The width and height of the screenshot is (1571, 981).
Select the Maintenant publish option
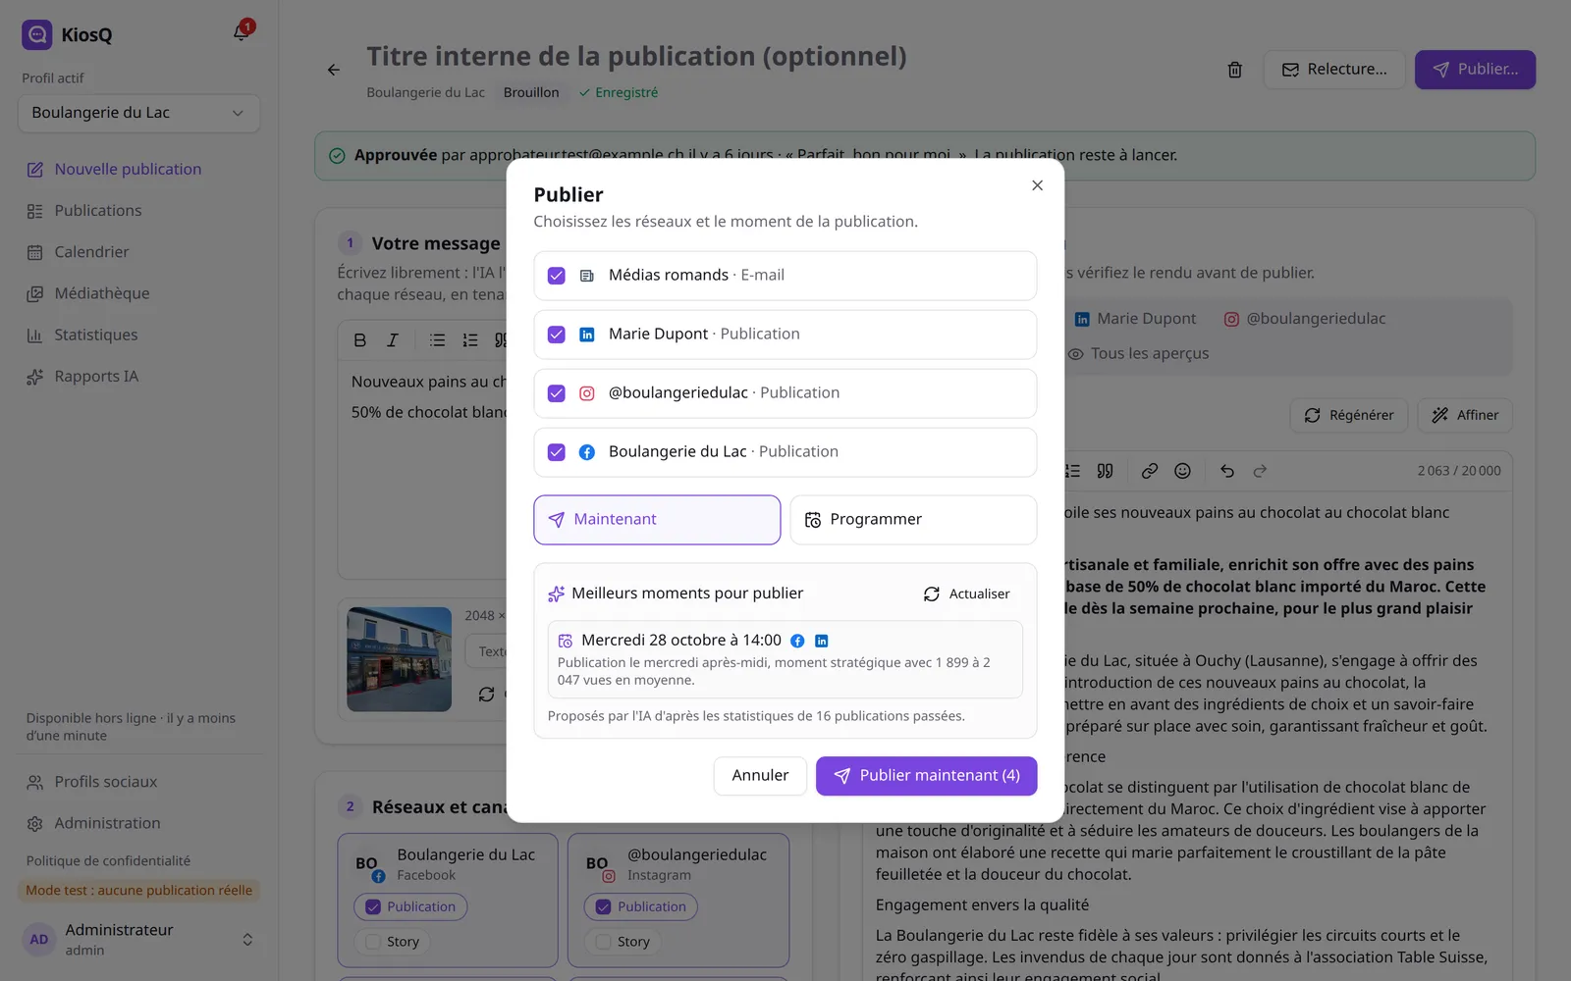click(x=657, y=520)
